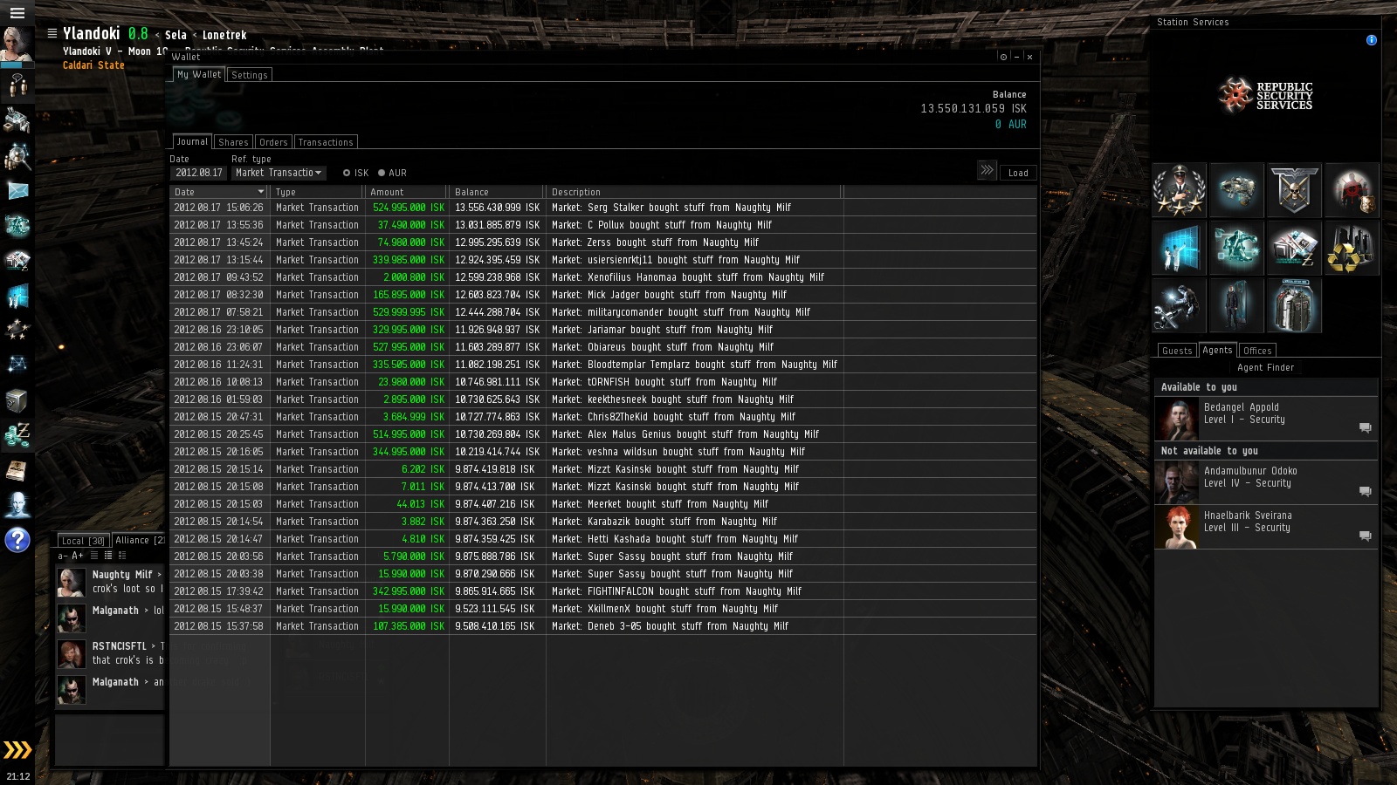Open Naughty Milf's chat portrait

pos(71,582)
